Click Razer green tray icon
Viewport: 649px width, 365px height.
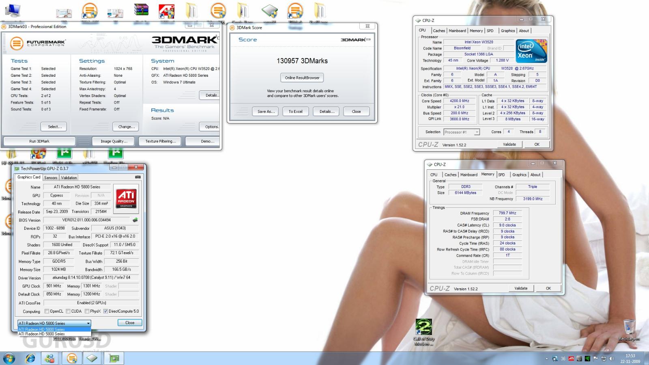pyautogui.click(x=587, y=359)
